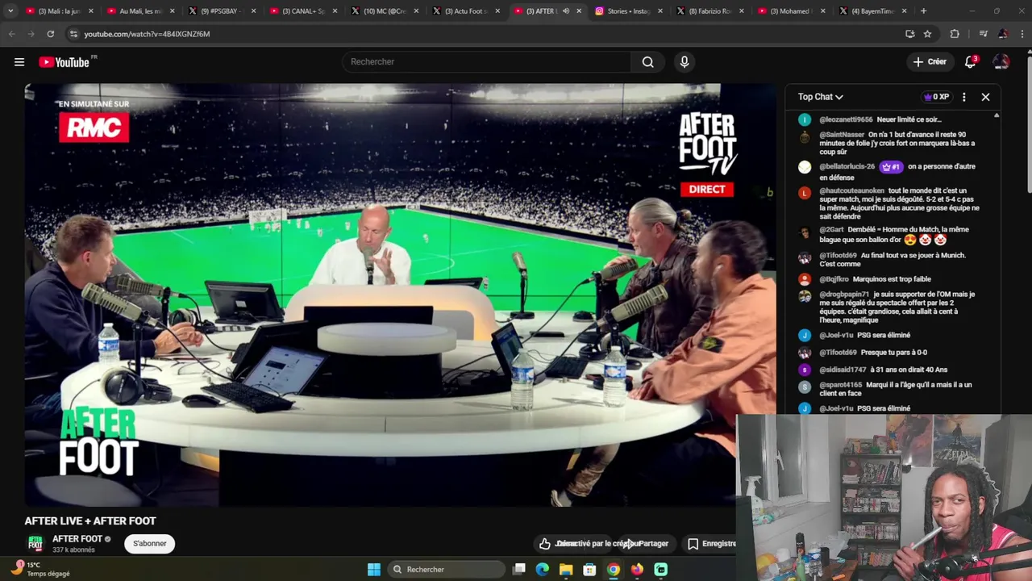Screen dimensions: 1032x581
Task: Open the tab search dropdown arrow
Action: [10, 11]
